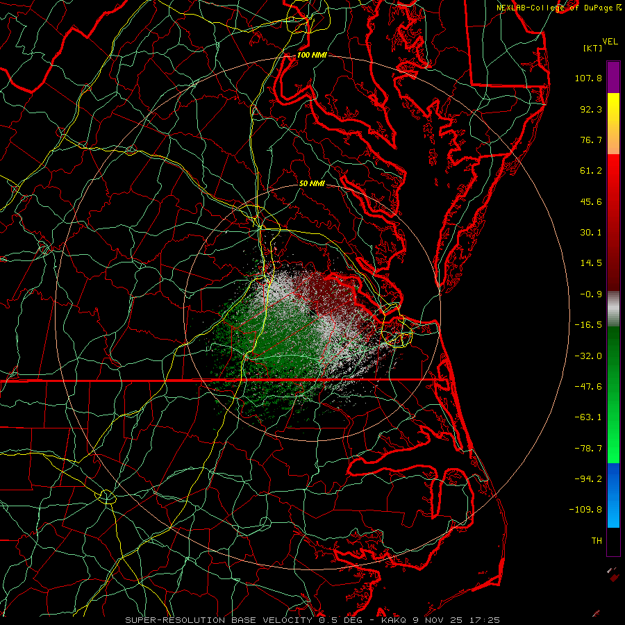Select the -32.0 legend value
This screenshot has height=625, width=625.
tap(588, 356)
